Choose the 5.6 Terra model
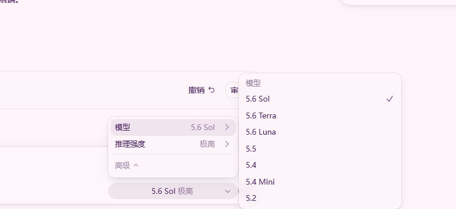 (320, 116)
